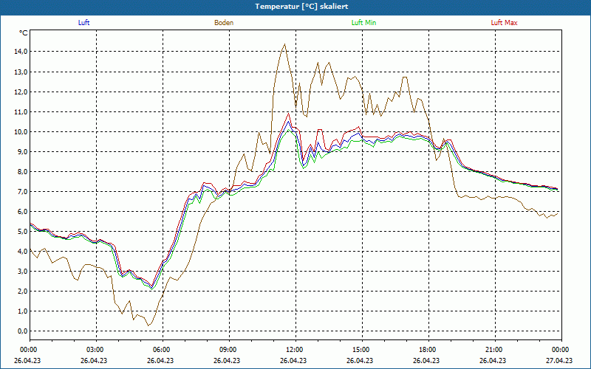
Task: Click the 18:00 time axis label
Action: pyautogui.click(x=427, y=350)
